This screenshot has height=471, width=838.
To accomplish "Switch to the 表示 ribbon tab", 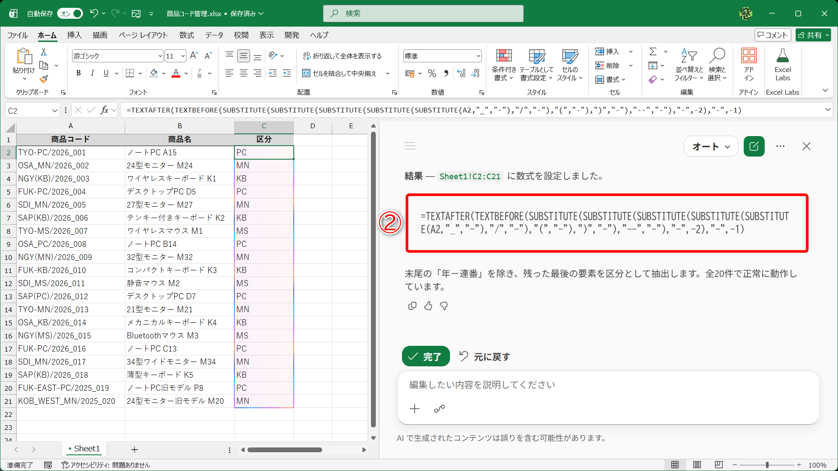I will pyautogui.click(x=266, y=35).
